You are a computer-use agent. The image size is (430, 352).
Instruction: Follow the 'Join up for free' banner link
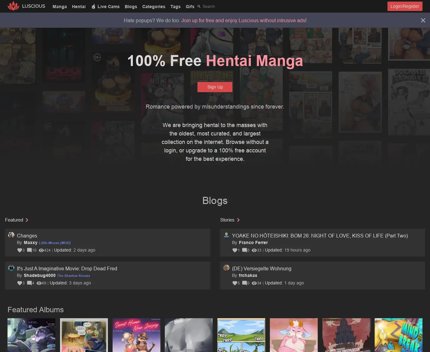[244, 21]
